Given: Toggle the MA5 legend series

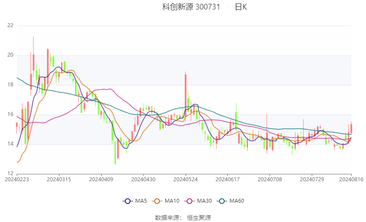Looking at the screenshot, I should [x=135, y=201].
